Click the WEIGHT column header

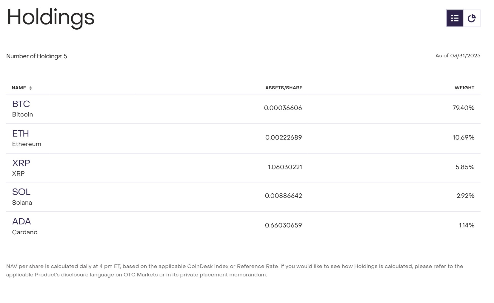coord(464,88)
